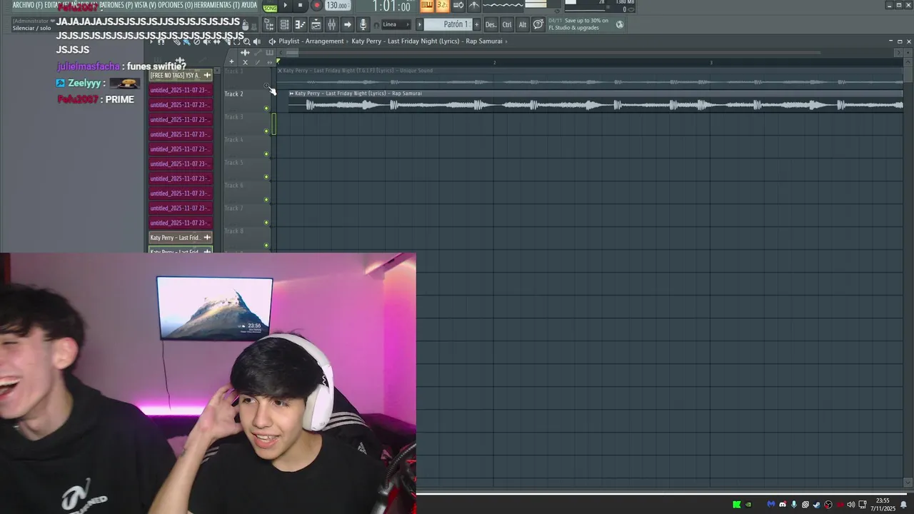Click the Ctrl button
This screenshot has width=914, height=514.
507,24
